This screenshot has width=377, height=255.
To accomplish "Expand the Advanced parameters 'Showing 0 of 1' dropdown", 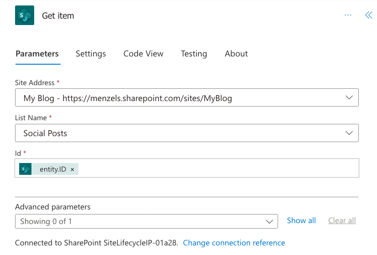I will [x=146, y=221].
